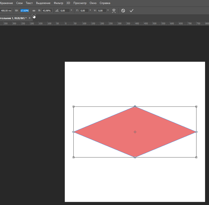
Task: Open the Слои menu
Action: (19, 3)
